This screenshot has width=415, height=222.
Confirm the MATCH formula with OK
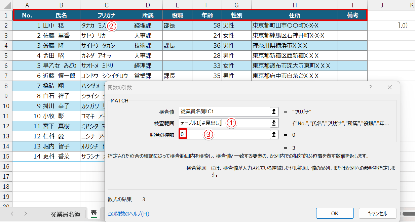click(x=335, y=213)
